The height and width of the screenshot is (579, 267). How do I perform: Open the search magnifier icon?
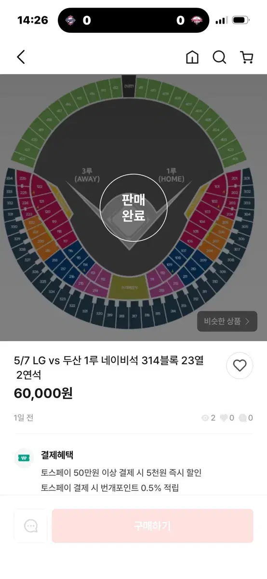pos(219,57)
